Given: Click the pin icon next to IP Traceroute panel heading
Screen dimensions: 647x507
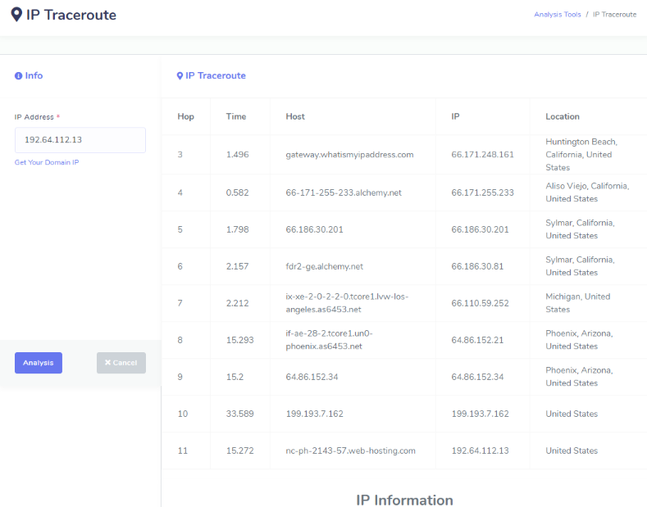Looking at the screenshot, I should [180, 75].
